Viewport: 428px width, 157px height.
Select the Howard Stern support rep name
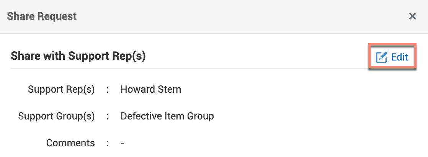click(x=151, y=90)
